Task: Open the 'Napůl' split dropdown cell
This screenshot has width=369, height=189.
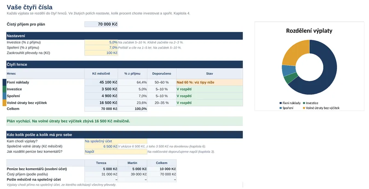Action: [116, 151]
